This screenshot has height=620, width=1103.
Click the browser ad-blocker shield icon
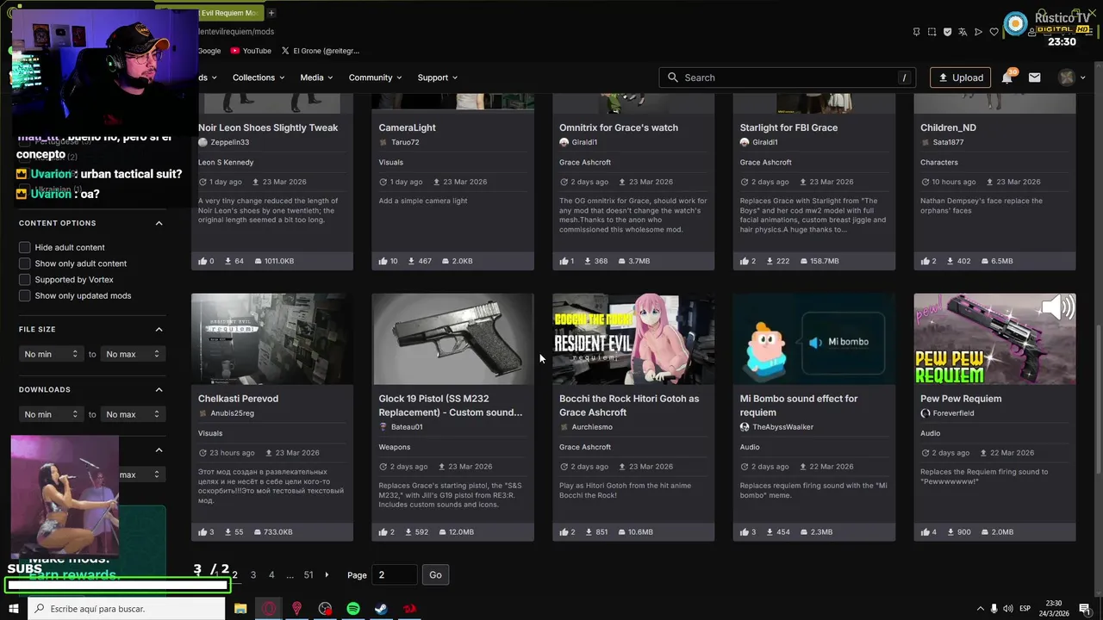tap(947, 32)
